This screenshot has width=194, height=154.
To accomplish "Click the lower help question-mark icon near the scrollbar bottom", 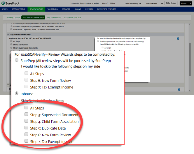I will 179,90.
